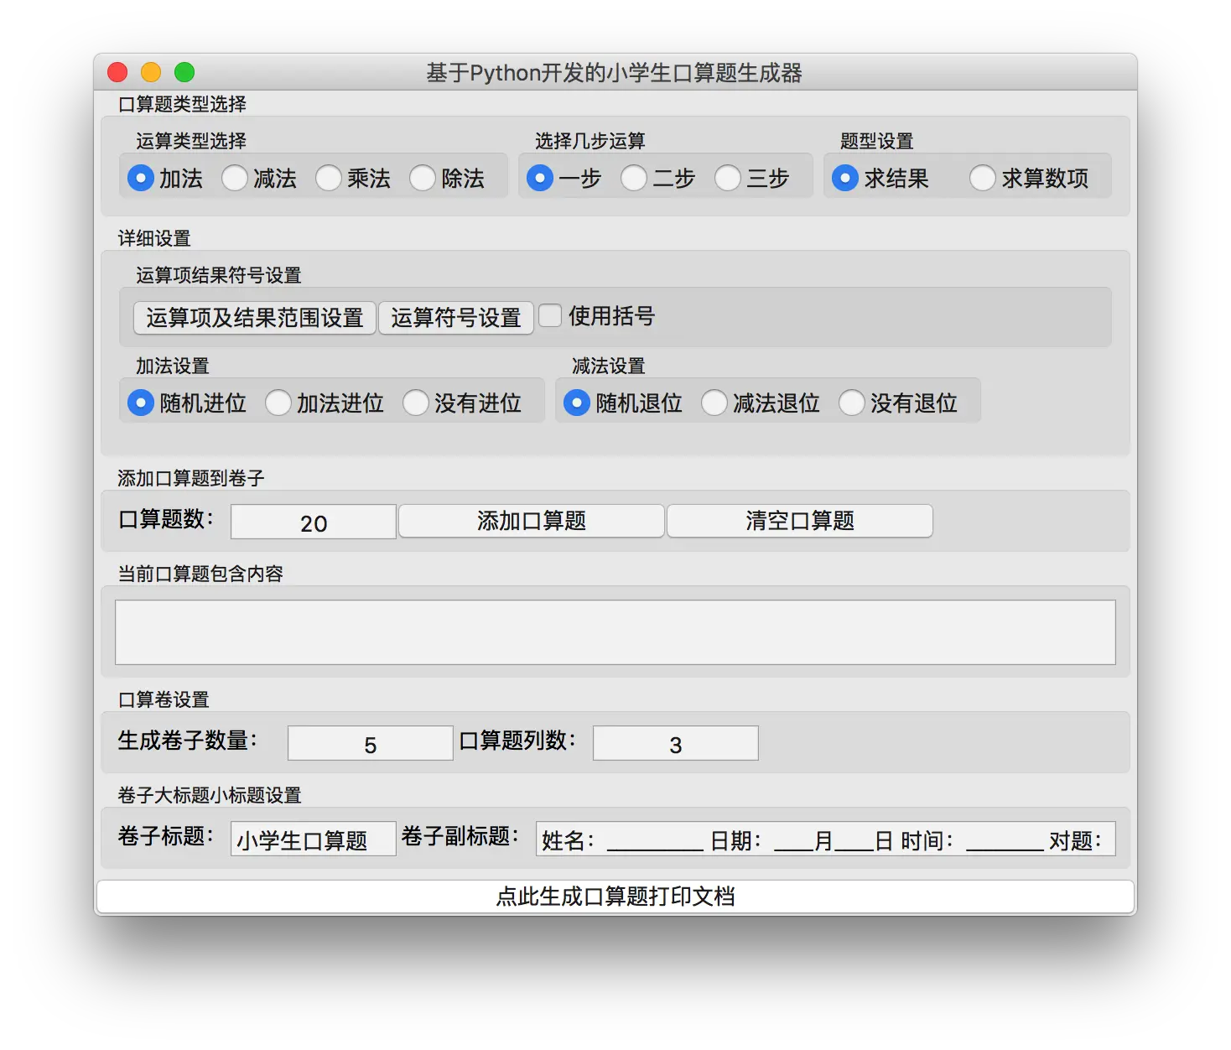
Task: Close the window with red button
Action: pos(117,73)
